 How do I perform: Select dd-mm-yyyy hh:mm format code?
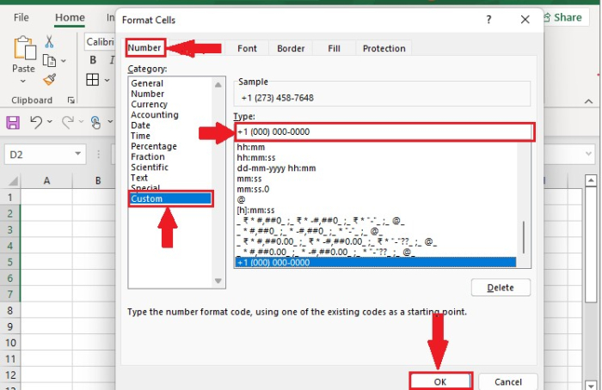(276, 168)
